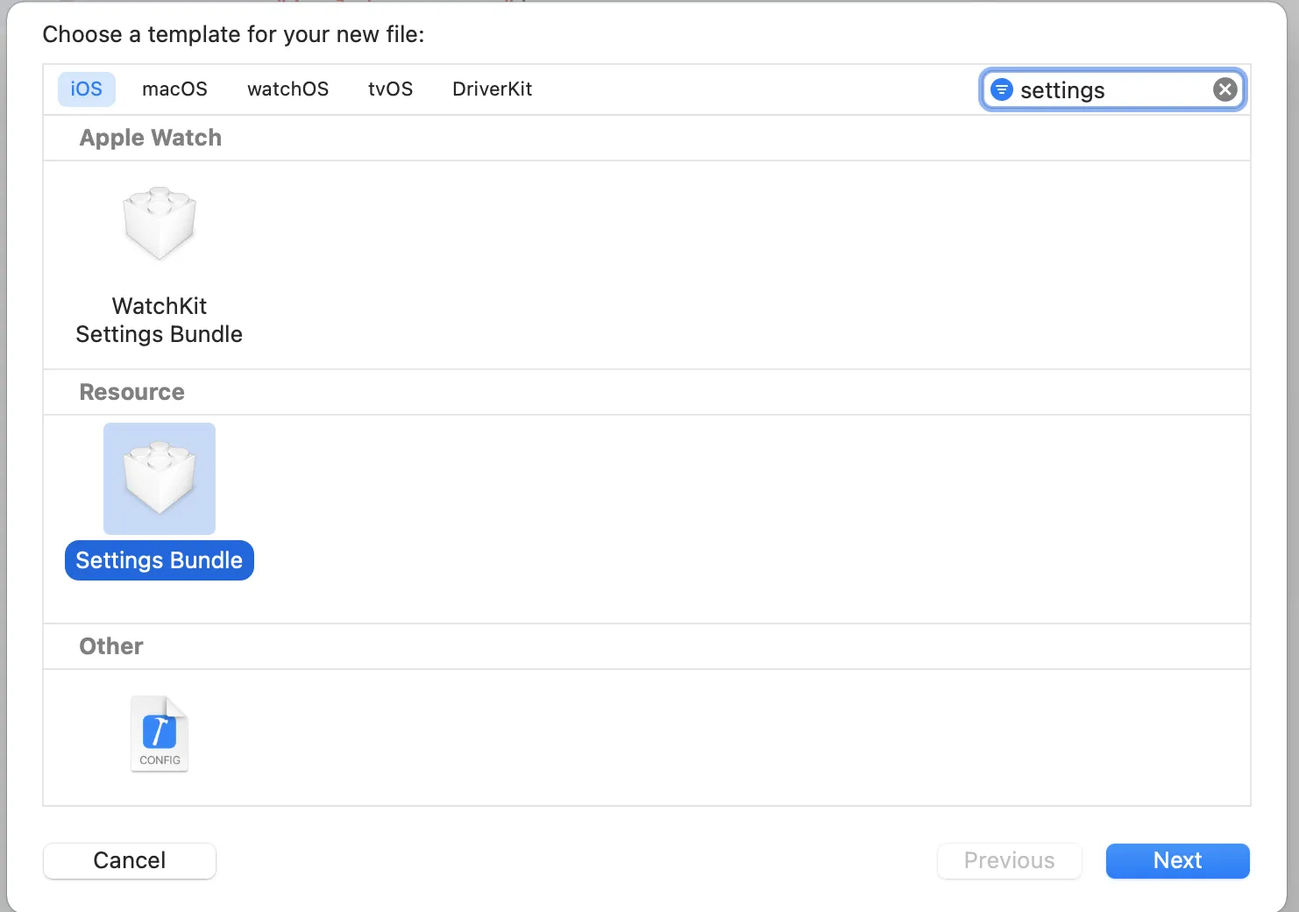
Task: Click the Resource section header
Action: 132,392
